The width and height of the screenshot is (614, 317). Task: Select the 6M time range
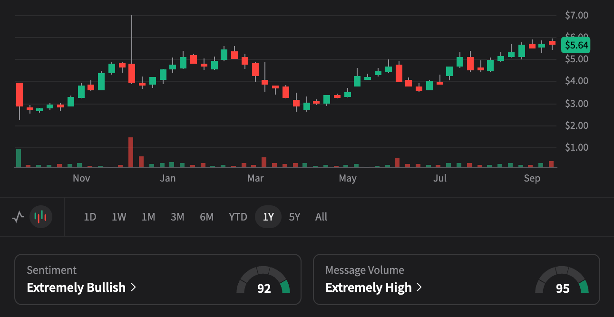[x=206, y=217]
